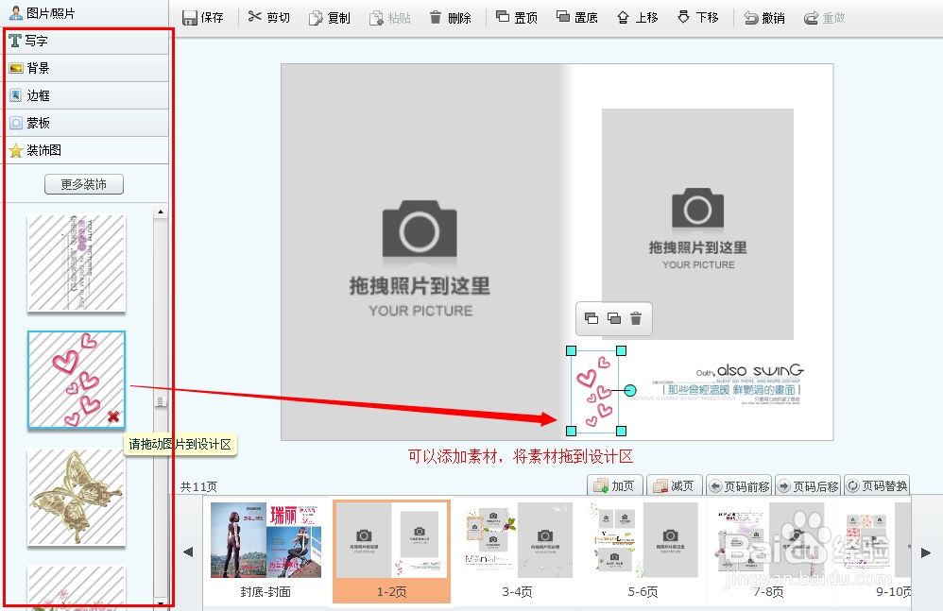Undo last action with 撤销
Screen dimensions: 943x611
click(764, 18)
